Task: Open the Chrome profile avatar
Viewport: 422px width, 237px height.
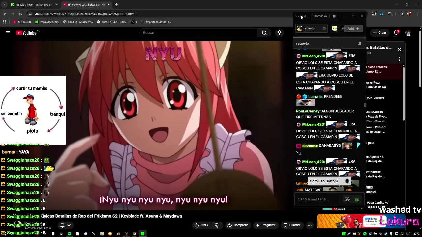Action: tap(409, 14)
